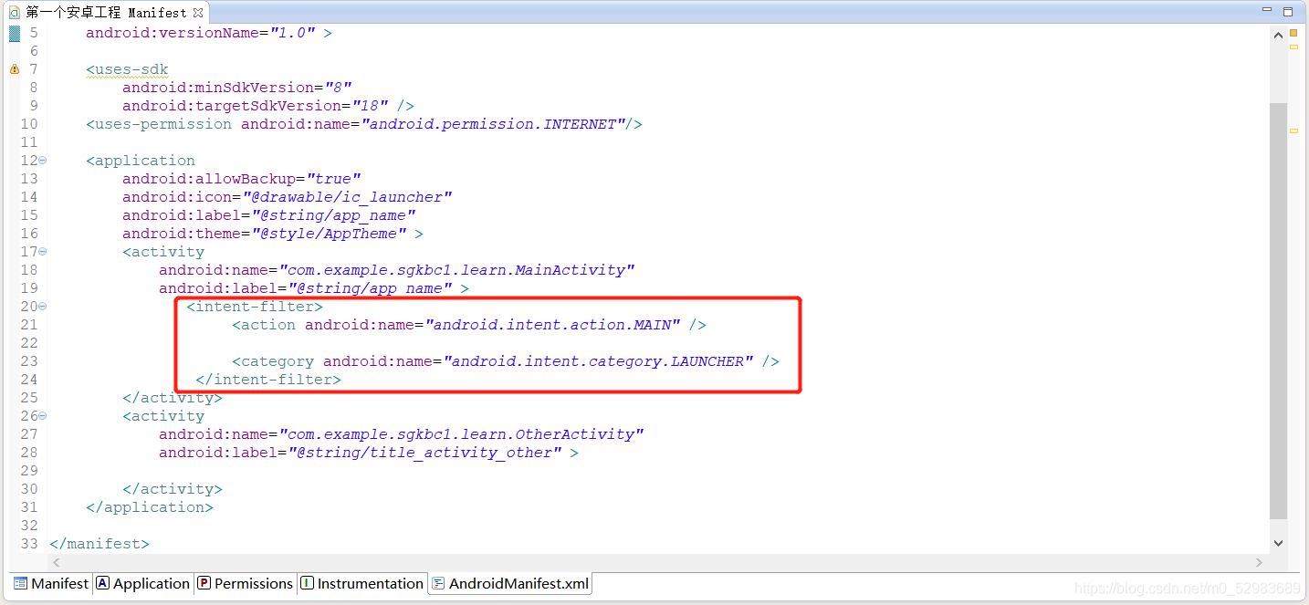Click android:minSdkVersion="8" attribute
The width and height of the screenshot is (1309, 605).
(x=237, y=88)
